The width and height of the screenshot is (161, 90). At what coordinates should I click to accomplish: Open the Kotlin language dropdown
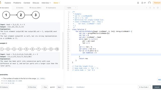tap(71, 8)
